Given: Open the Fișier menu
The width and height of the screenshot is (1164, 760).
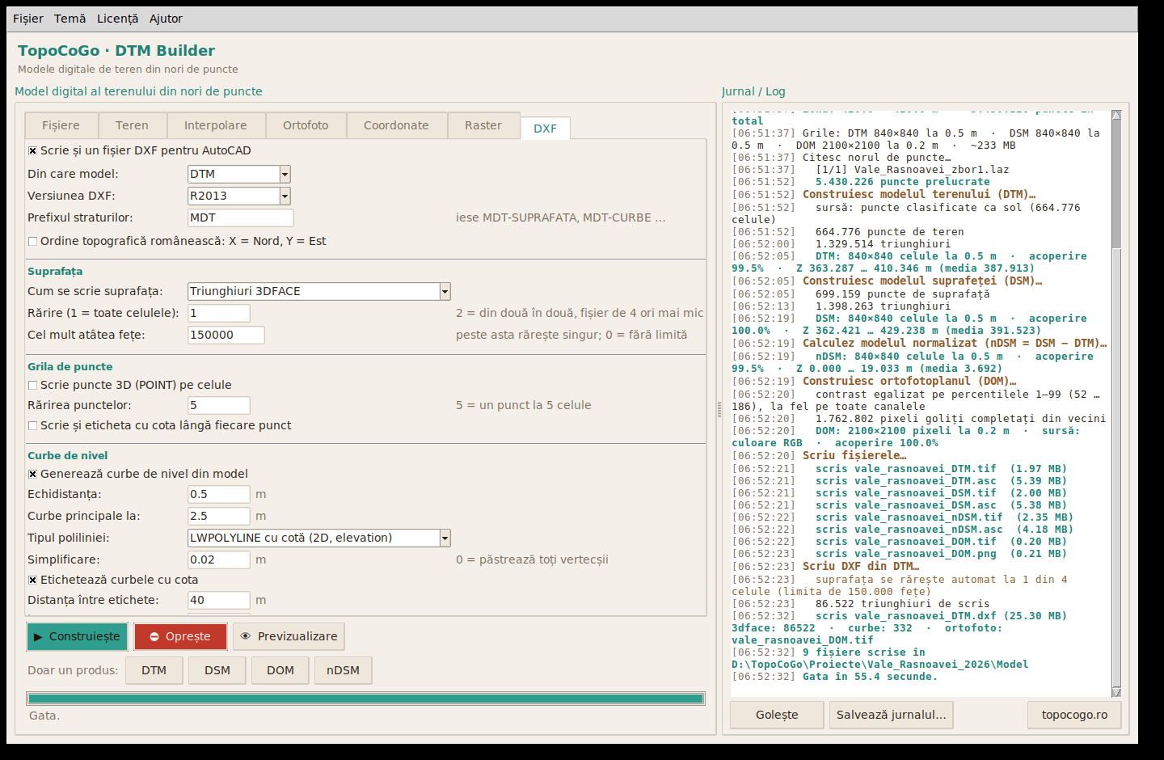Looking at the screenshot, I should tap(28, 19).
